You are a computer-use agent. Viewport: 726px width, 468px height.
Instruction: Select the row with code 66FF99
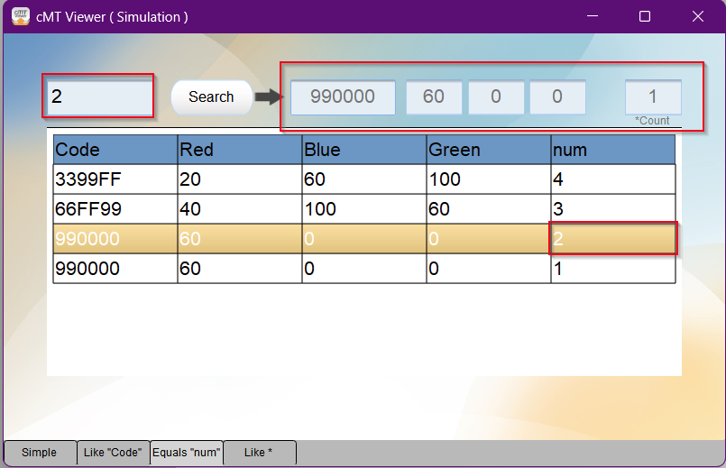coord(115,209)
